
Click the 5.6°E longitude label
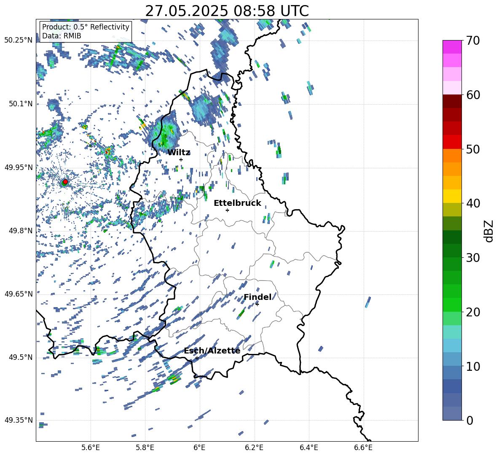(91, 448)
